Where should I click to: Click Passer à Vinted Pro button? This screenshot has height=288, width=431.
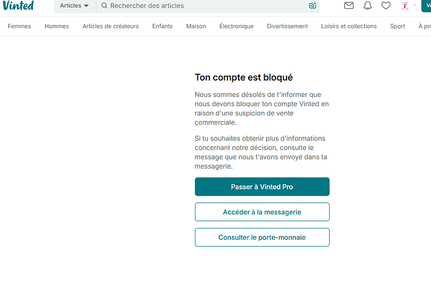(x=262, y=187)
